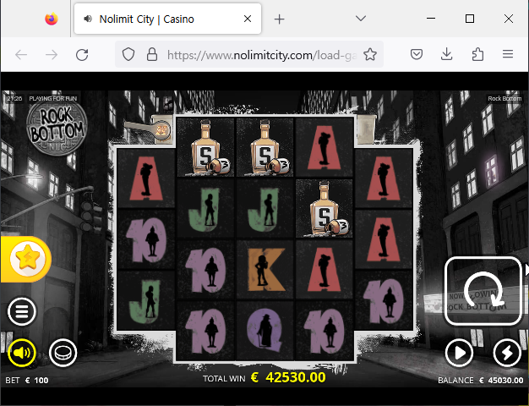Open the game hamburger menu
Viewport: 529px width, 406px height.
click(22, 311)
